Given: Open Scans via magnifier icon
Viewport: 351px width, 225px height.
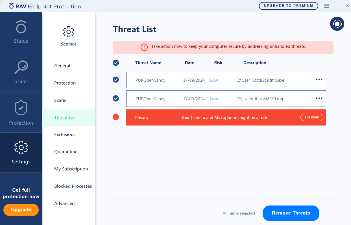Looking at the screenshot, I should 21,68.
